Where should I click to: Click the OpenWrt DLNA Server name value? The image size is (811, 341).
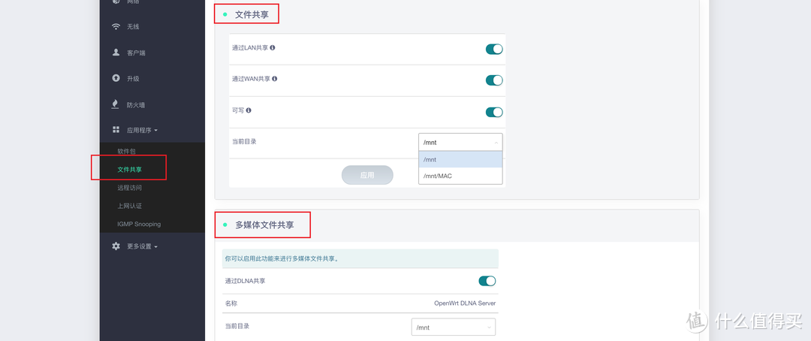[465, 303]
